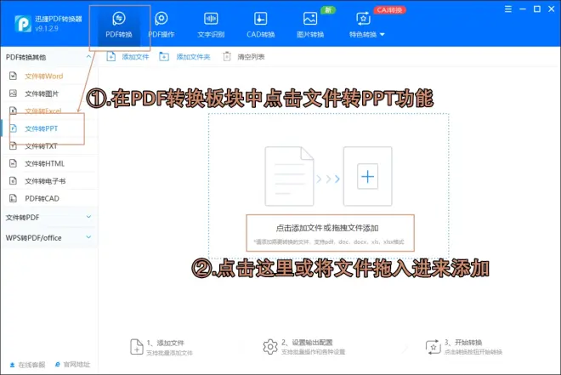Screen dimensions: 561x375
Task: Click the 开始转换 convert icon at bottom
Action: (x=433, y=347)
